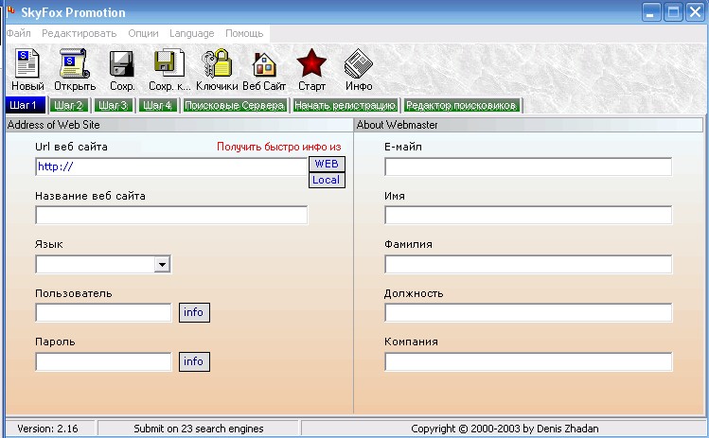
Task: Click Сохр. к... save-as icon
Action: pos(169,62)
